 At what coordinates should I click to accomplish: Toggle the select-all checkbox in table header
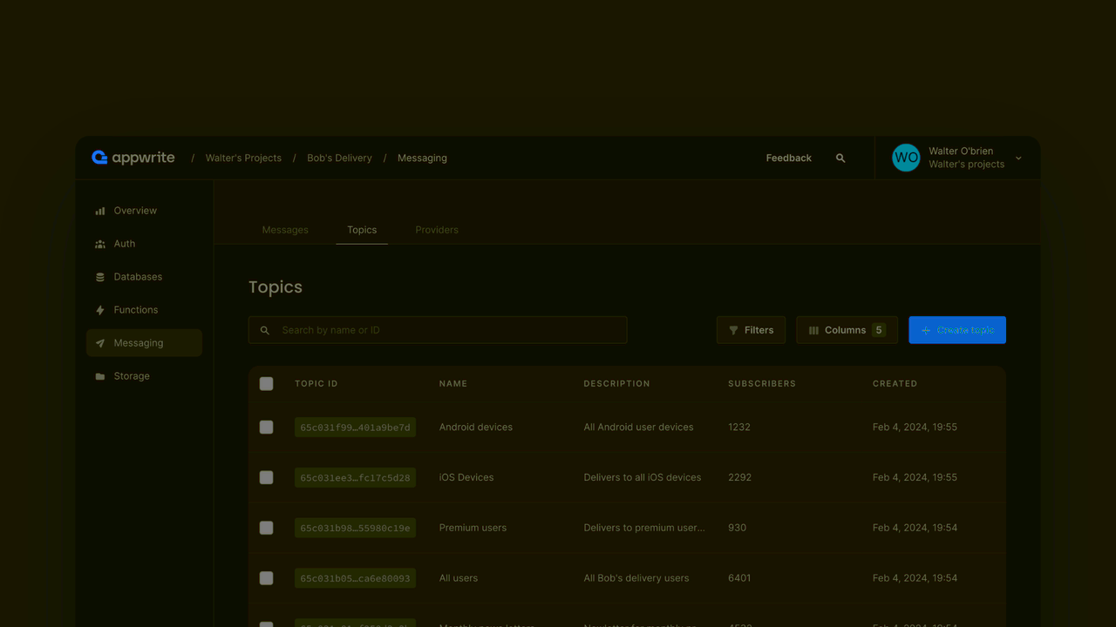tap(267, 384)
